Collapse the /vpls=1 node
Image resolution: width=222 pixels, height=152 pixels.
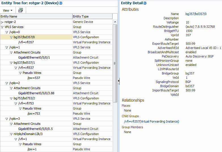tap(7, 47)
